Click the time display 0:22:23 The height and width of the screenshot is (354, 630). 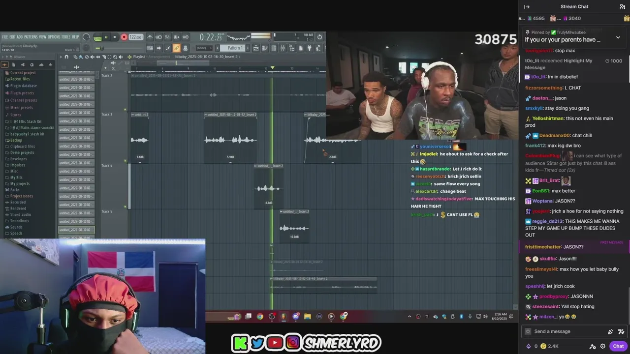coord(211,37)
